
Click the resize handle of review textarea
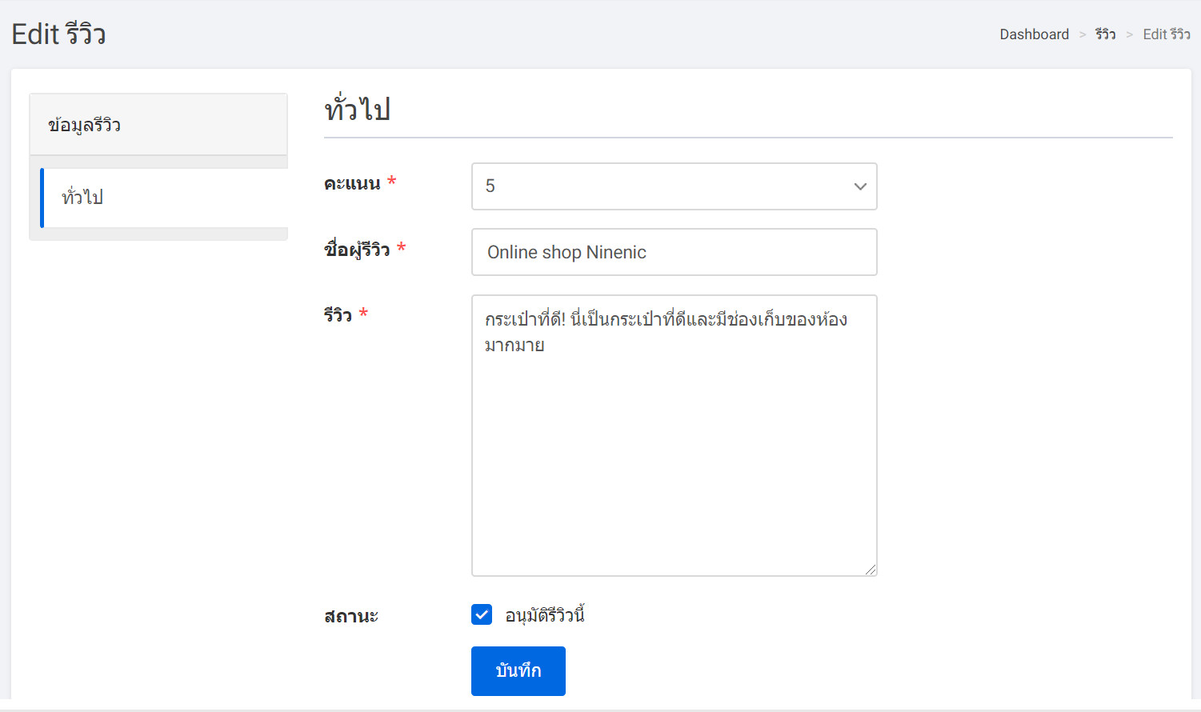click(x=871, y=569)
